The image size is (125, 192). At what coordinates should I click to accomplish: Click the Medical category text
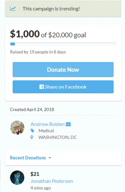[46, 131]
